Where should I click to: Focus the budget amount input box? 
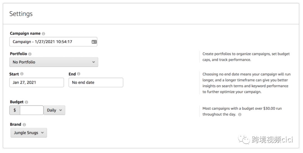point(32,110)
